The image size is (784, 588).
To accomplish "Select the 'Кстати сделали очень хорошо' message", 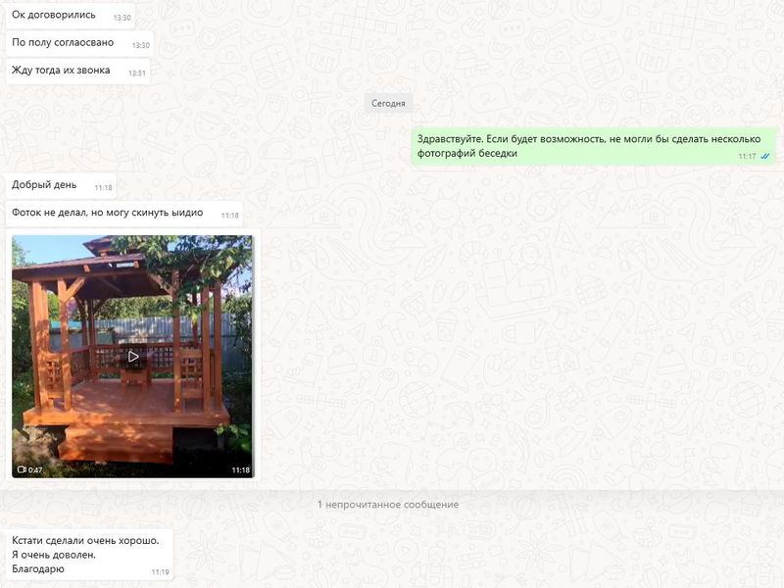I will [x=89, y=555].
